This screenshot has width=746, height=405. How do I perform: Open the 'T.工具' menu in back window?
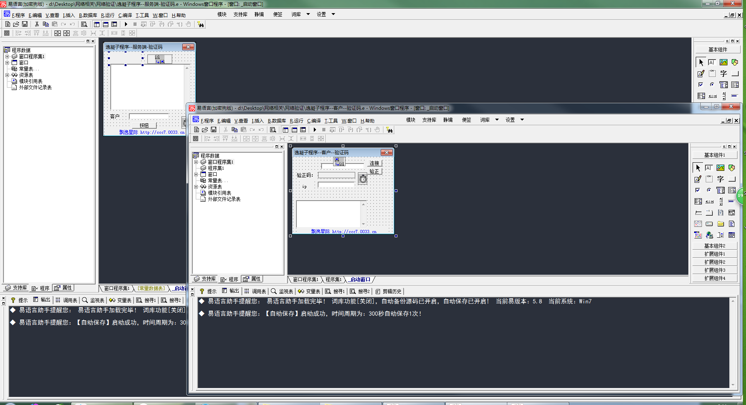142,15
